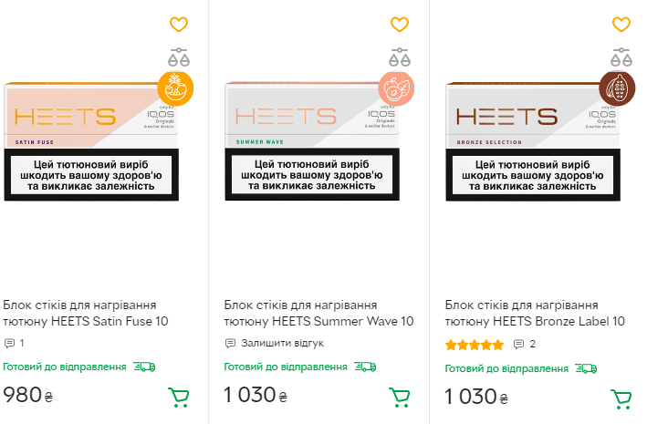Add HEETS Summer Wave to wishlist

400,25
